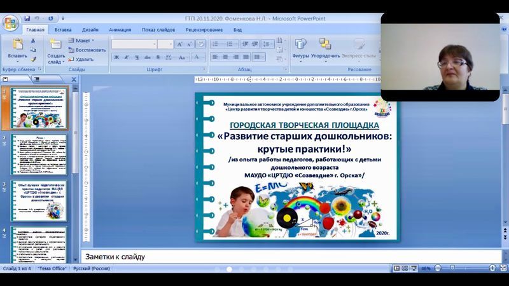
Task: Decrease font size with small A icon
Action: coord(189,44)
